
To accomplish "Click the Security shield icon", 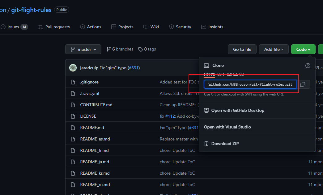I will coord(171,27).
